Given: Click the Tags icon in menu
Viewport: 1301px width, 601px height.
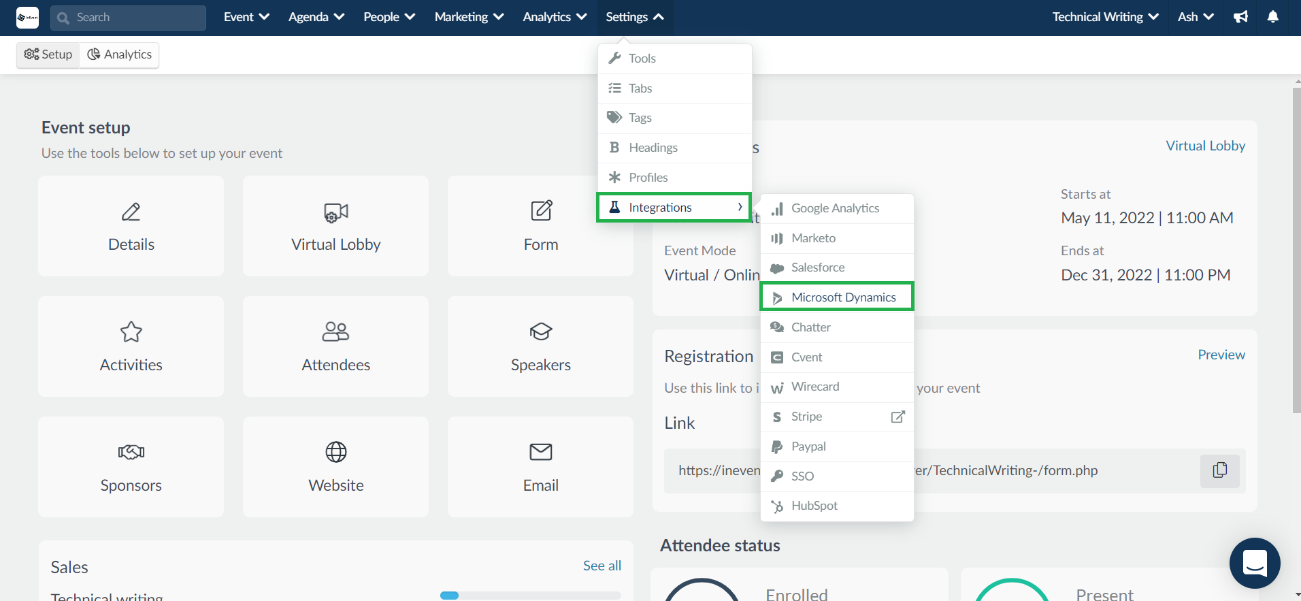Looking at the screenshot, I should coord(614,117).
